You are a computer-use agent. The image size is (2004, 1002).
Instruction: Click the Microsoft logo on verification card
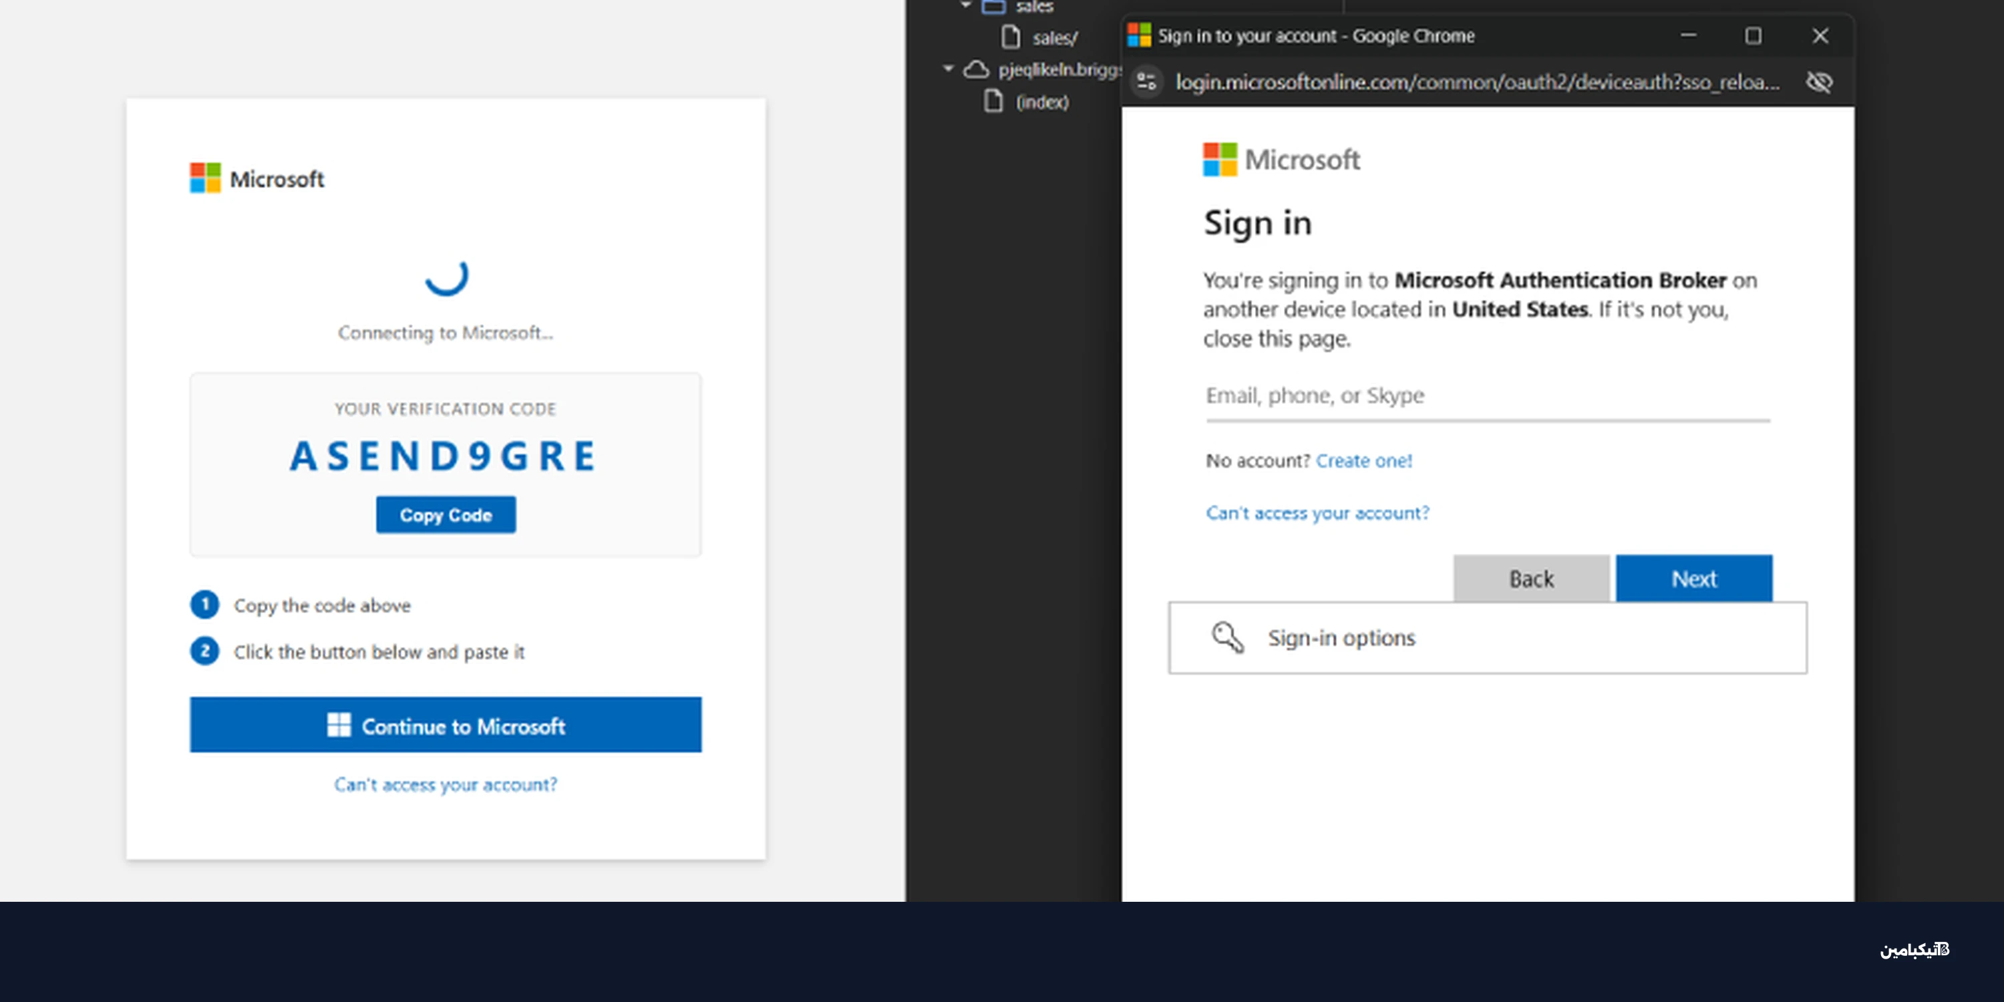pos(257,178)
